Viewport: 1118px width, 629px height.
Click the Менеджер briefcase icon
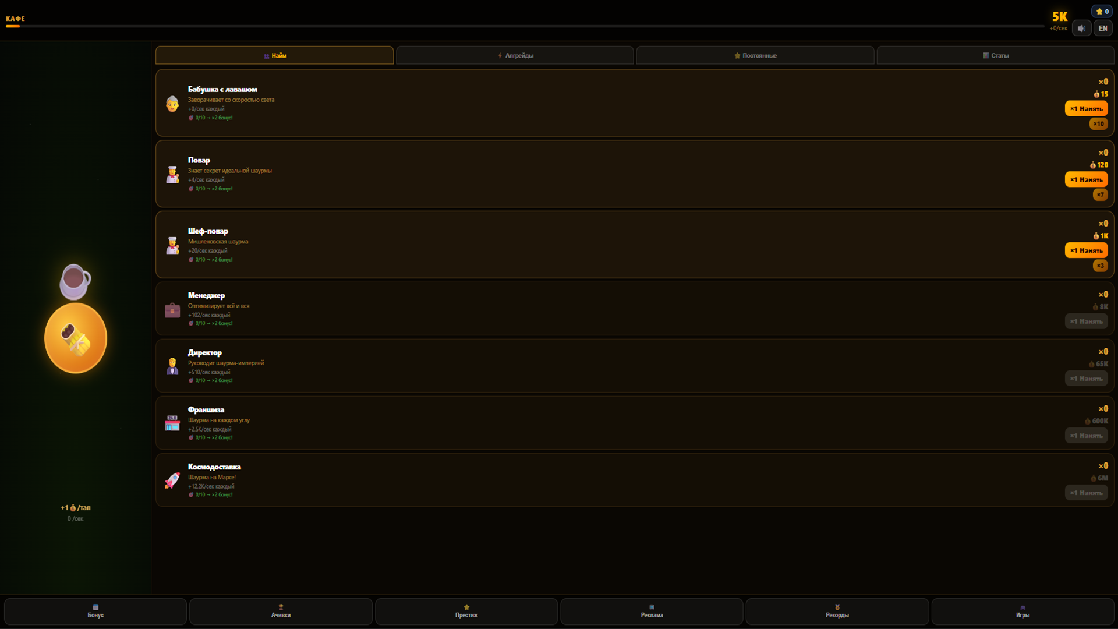[x=172, y=310]
